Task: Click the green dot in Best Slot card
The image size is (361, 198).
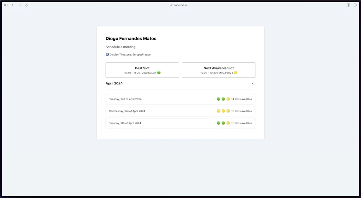Action: pos(159,73)
